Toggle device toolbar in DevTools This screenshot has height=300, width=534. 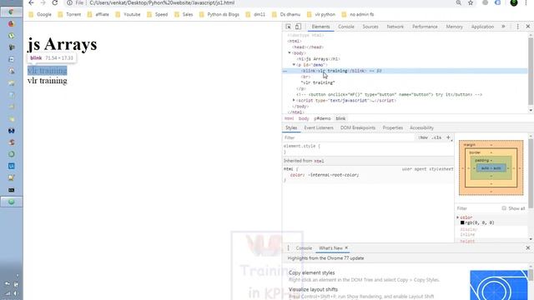click(x=298, y=27)
